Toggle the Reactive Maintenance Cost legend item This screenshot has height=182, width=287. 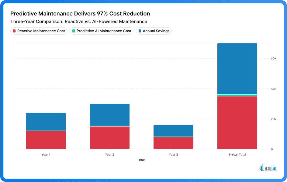tap(39, 31)
